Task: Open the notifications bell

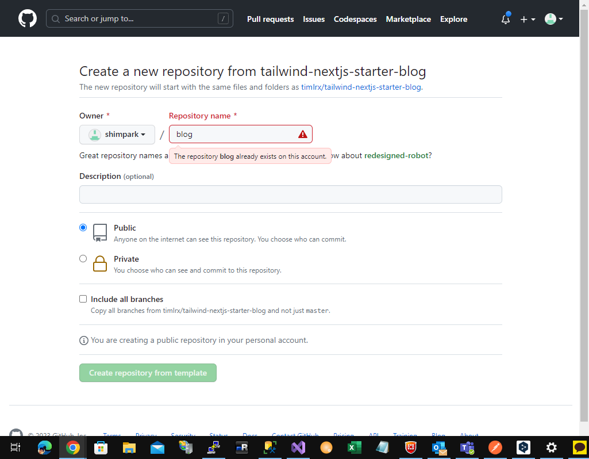Action: click(x=506, y=19)
